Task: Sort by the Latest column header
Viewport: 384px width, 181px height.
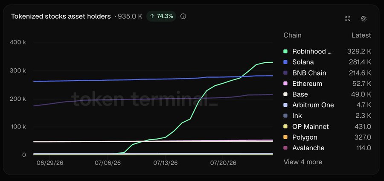Action: click(x=361, y=35)
